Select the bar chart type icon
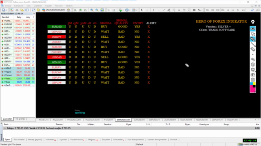This screenshot has width=261, height=146. tap(75, 10)
